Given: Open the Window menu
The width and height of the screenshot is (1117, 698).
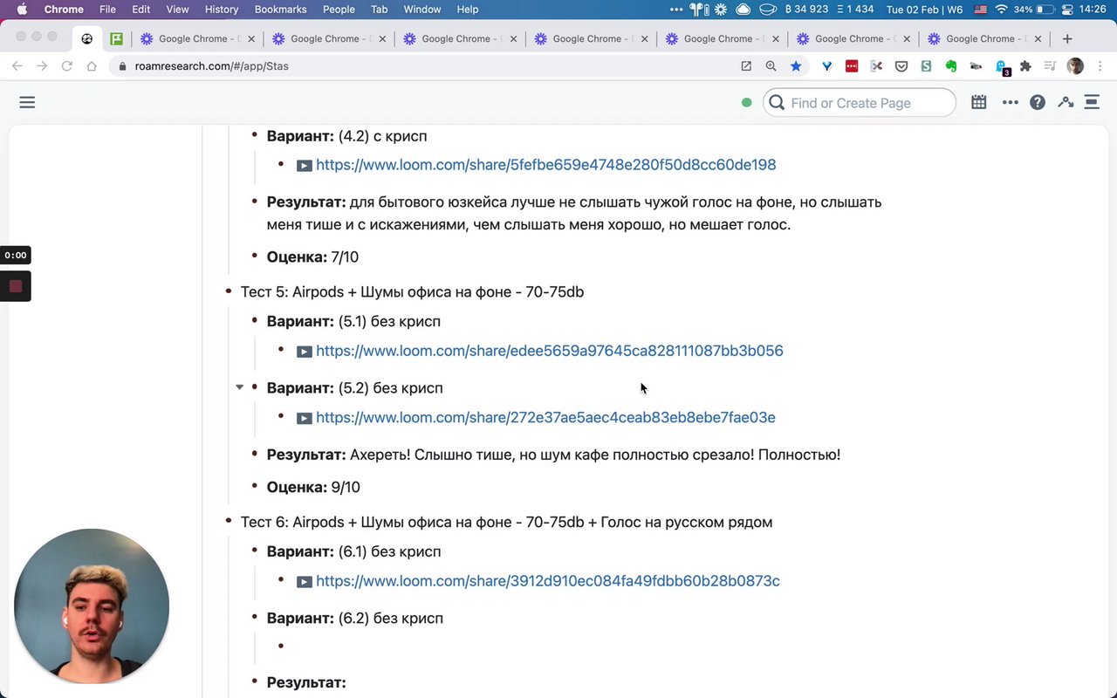Looking at the screenshot, I should click(x=422, y=10).
